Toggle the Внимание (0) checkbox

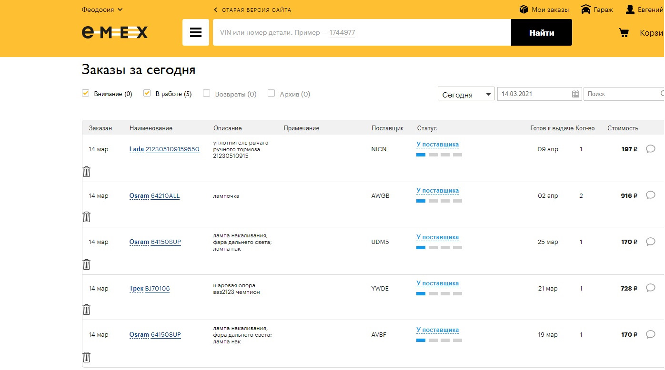point(86,93)
